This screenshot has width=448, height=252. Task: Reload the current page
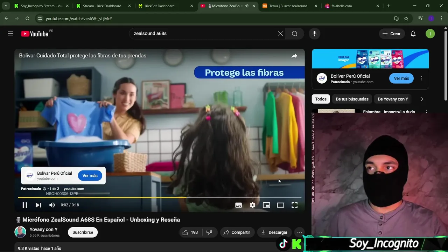(28, 19)
